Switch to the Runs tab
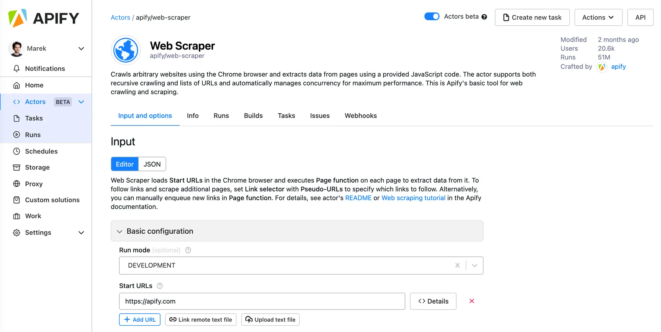Viewport: 661px width, 332px height. click(221, 116)
